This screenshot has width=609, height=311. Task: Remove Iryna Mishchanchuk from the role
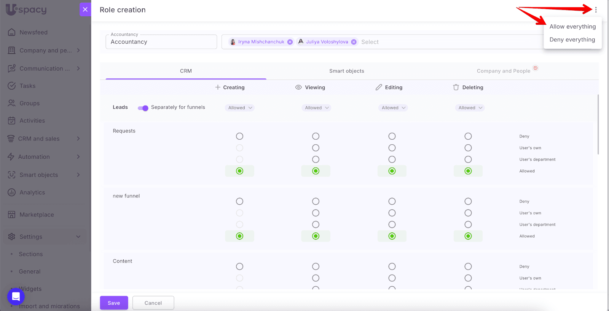tap(290, 42)
